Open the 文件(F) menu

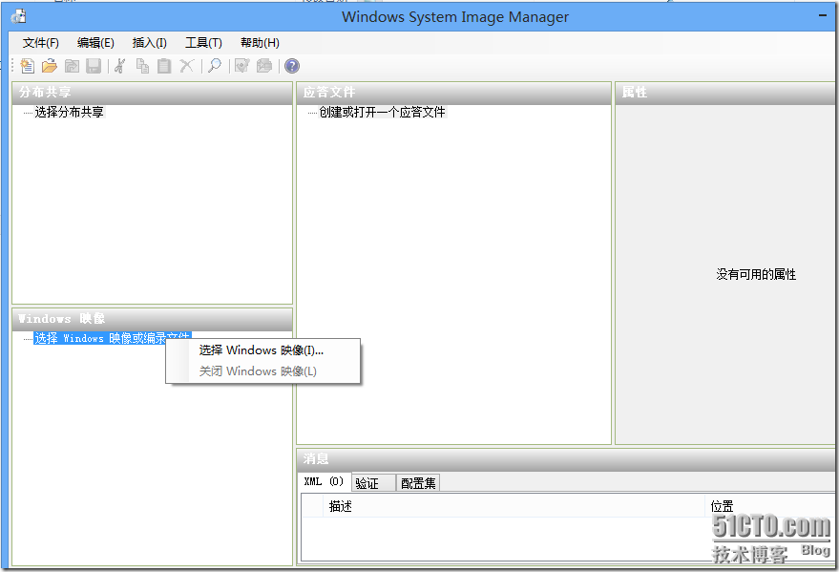[x=41, y=43]
